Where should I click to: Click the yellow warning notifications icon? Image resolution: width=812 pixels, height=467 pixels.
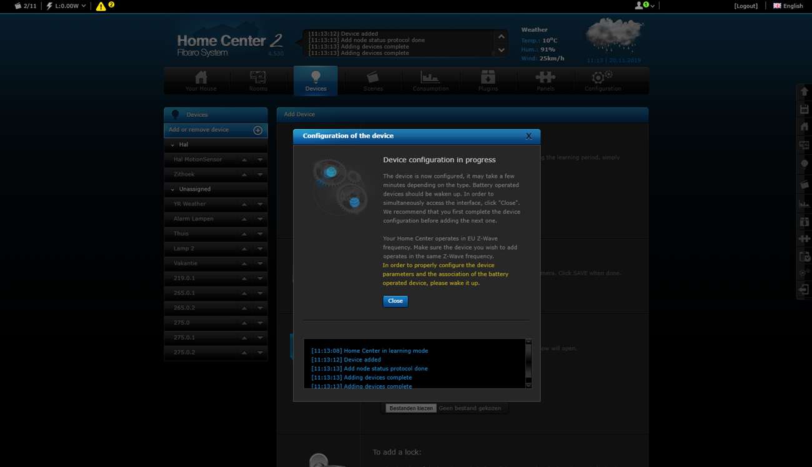click(101, 6)
